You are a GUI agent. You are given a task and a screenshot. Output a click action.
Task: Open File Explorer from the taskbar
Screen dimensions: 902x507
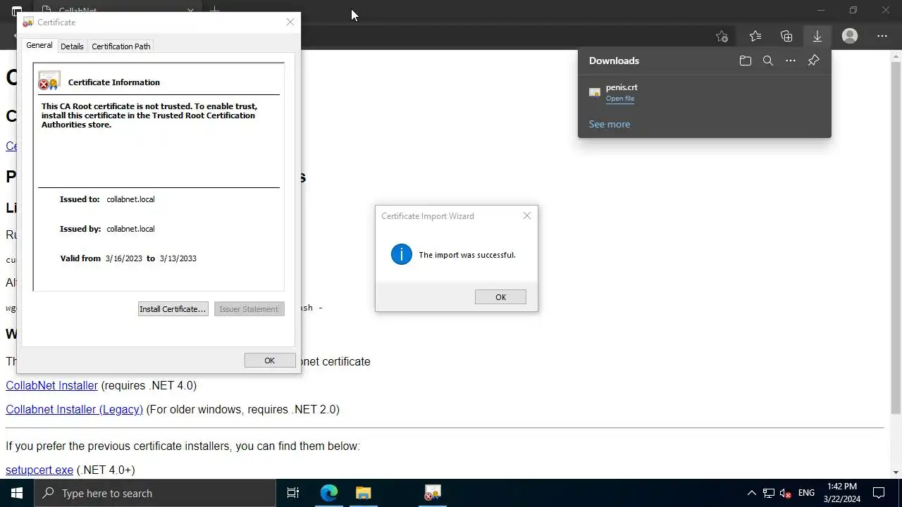click(x=363, y=493)
